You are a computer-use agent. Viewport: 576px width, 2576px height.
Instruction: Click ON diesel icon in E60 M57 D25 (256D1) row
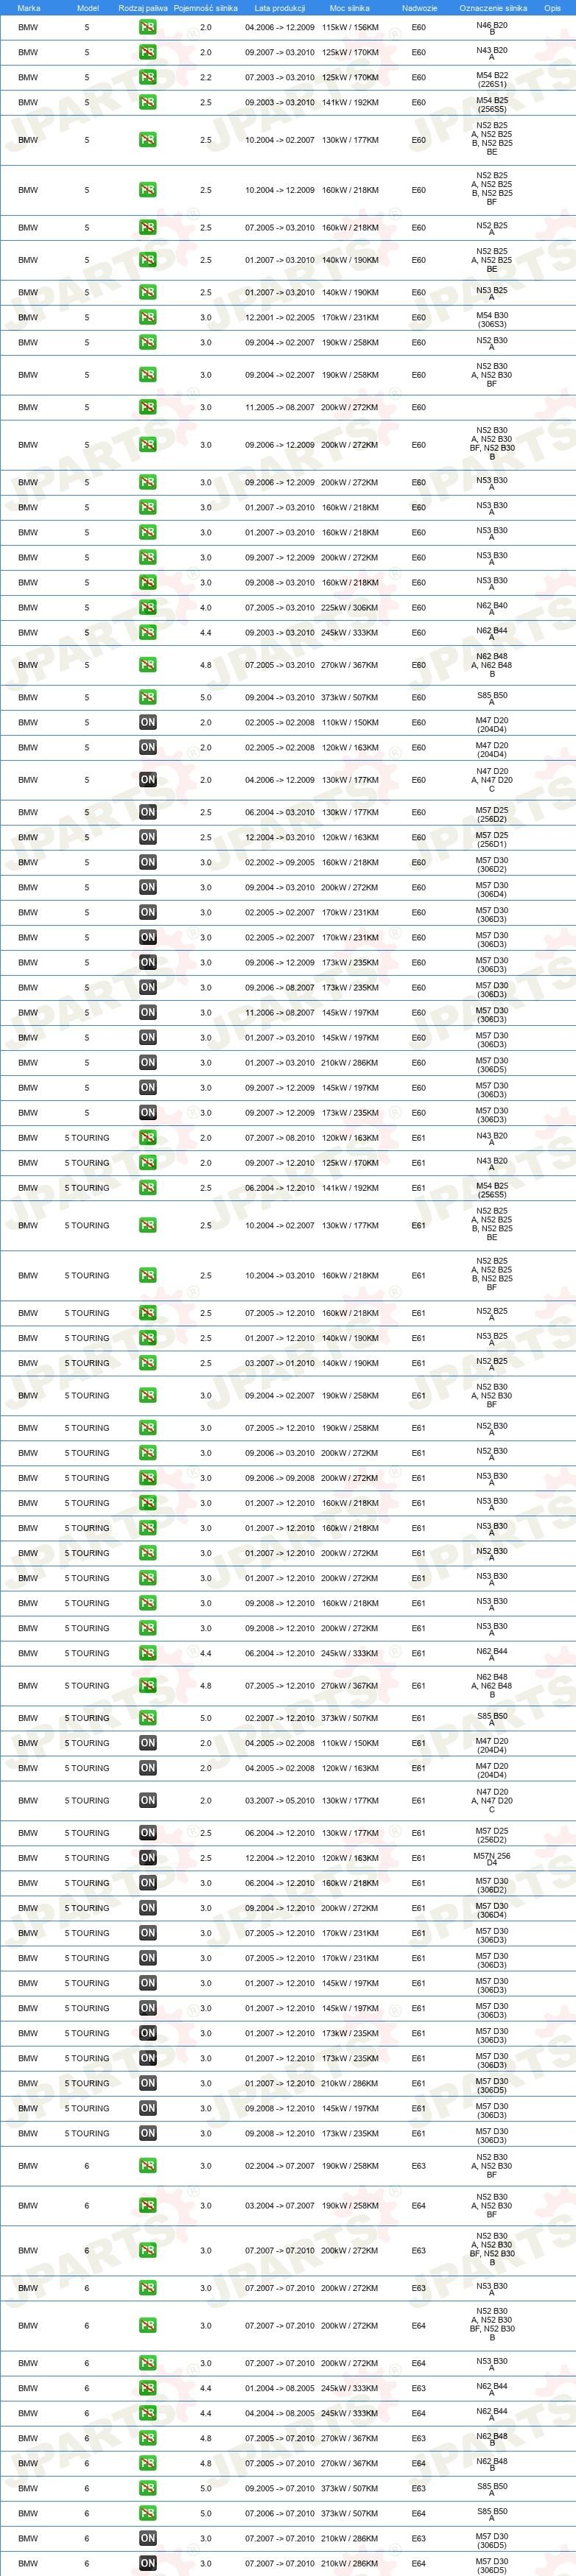tap(148, 838)
